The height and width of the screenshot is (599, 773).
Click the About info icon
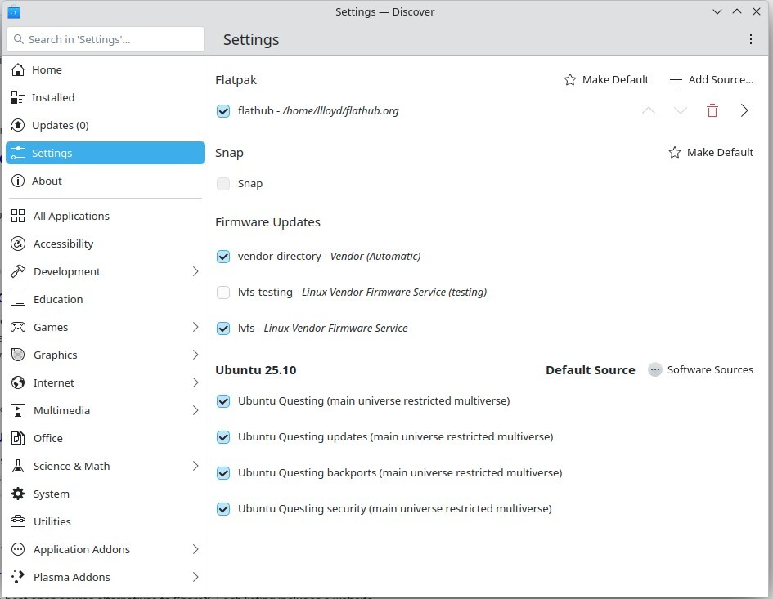pos(18,181)
